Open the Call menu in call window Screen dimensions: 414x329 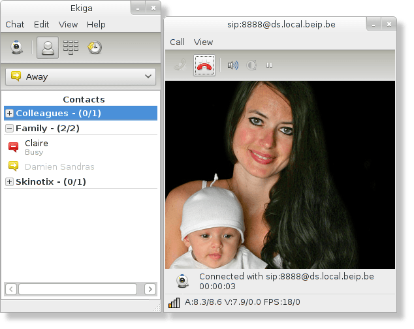[177, 42]
